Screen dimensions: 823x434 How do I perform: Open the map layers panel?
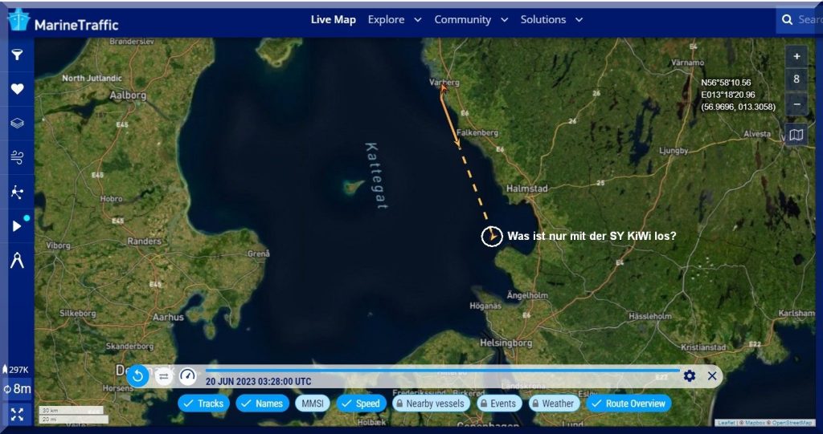tap(17, 124)
